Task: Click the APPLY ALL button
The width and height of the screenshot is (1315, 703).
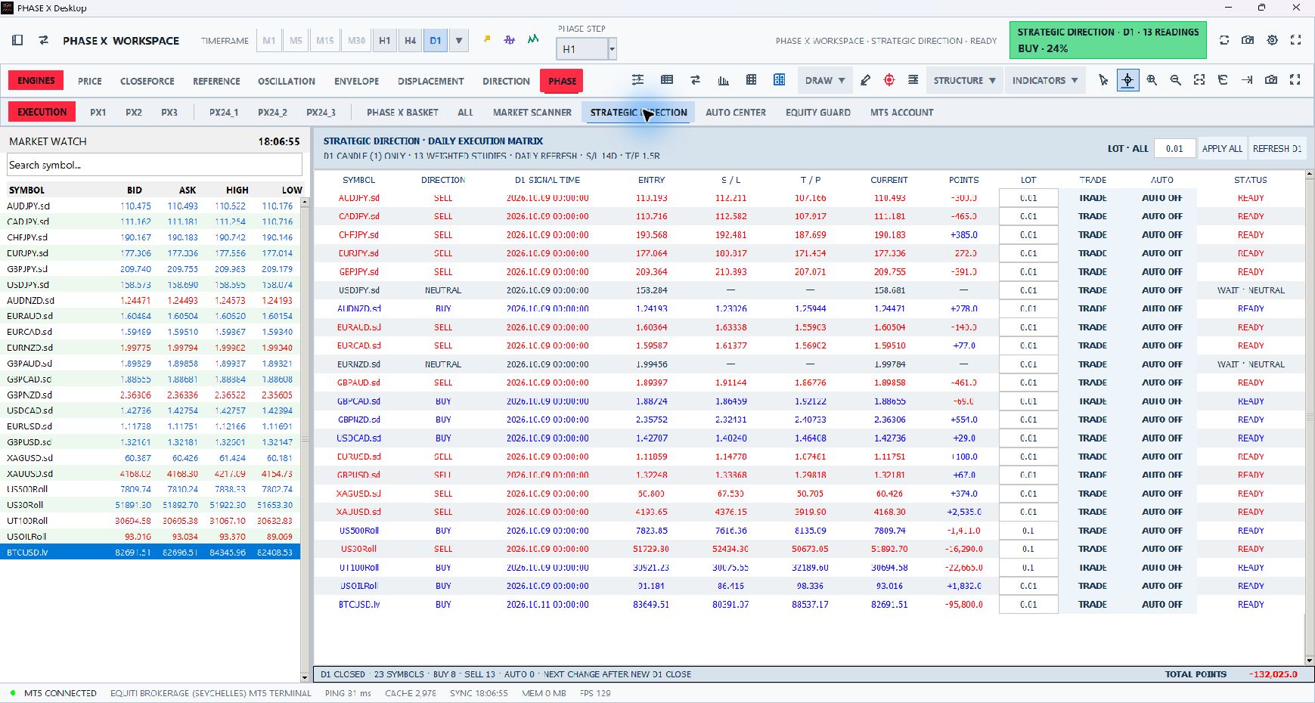Action: click(1222, 148)
